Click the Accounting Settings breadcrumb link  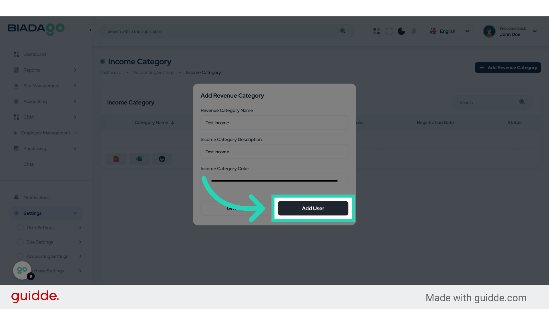[153, 72]
